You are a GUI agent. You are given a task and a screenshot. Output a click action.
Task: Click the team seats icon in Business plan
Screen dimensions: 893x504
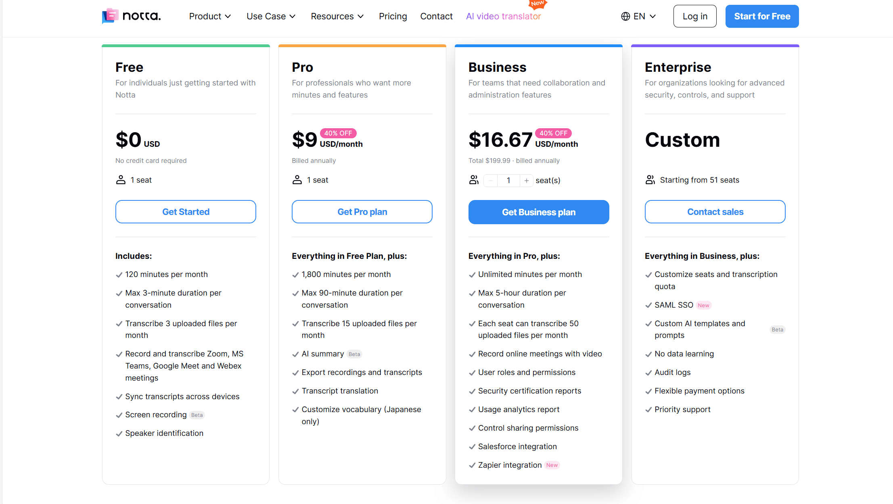(474, 180)
